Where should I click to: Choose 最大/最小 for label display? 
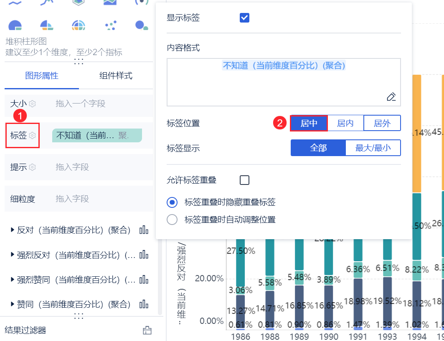point(373,148)
